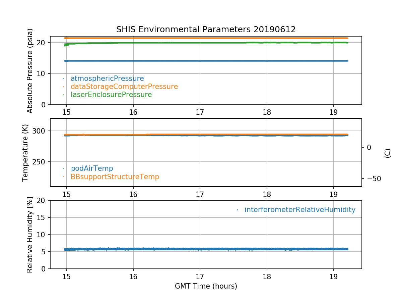Click the GMT Time (hours) axis label

[206, 286]
